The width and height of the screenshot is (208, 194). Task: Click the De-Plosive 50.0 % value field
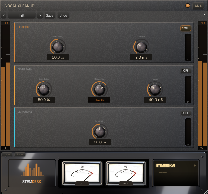pyautogui.click(x=100, y=142)
